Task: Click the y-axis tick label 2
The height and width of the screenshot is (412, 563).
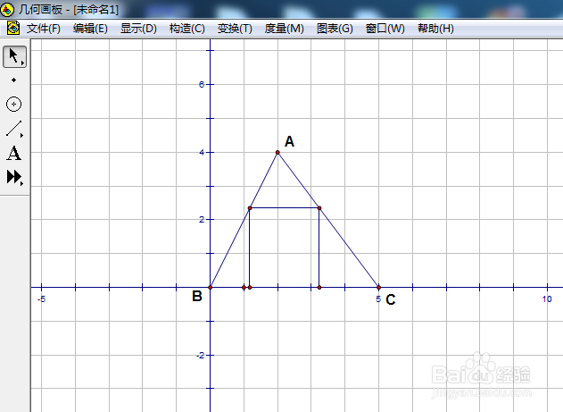Action: tap(202, 219)
